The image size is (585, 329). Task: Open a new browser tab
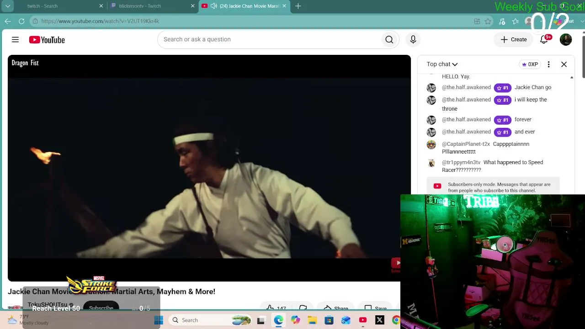[x=298, y=6]
